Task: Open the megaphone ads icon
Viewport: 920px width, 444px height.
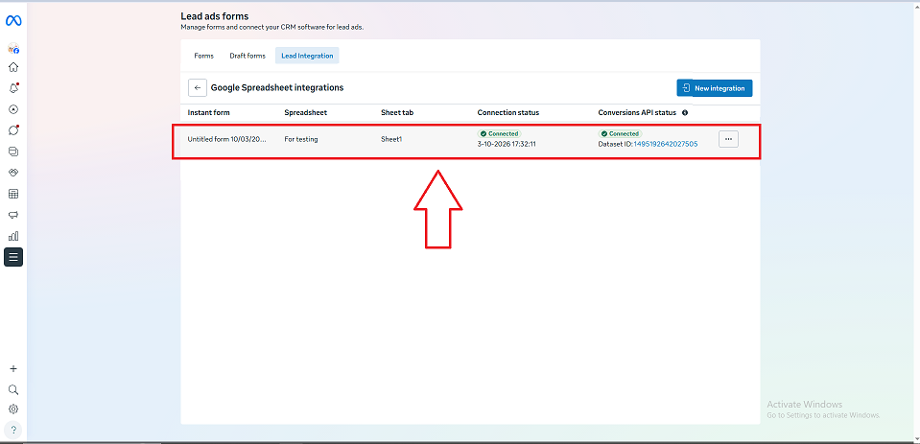Action: (x=13, y=215)
